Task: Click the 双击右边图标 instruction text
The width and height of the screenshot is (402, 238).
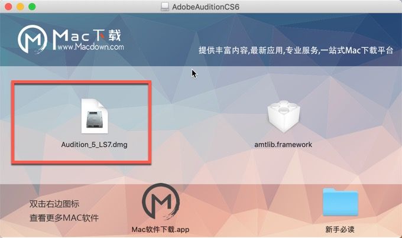Action: point(54,204)
